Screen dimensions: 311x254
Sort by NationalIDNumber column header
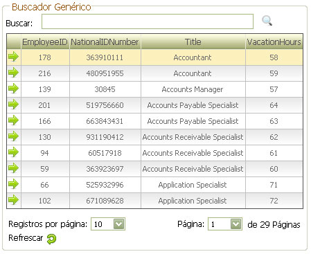105,42
